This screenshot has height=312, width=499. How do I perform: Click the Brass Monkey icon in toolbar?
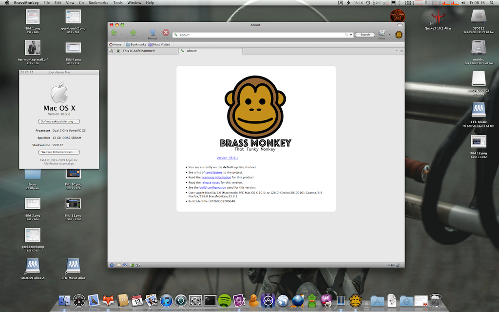click(x=399, y=35)
